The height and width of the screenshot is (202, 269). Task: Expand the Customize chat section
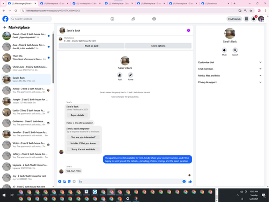(230, 62)
